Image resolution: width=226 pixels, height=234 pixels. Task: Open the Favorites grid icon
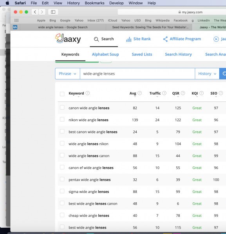tap(16, 20)
